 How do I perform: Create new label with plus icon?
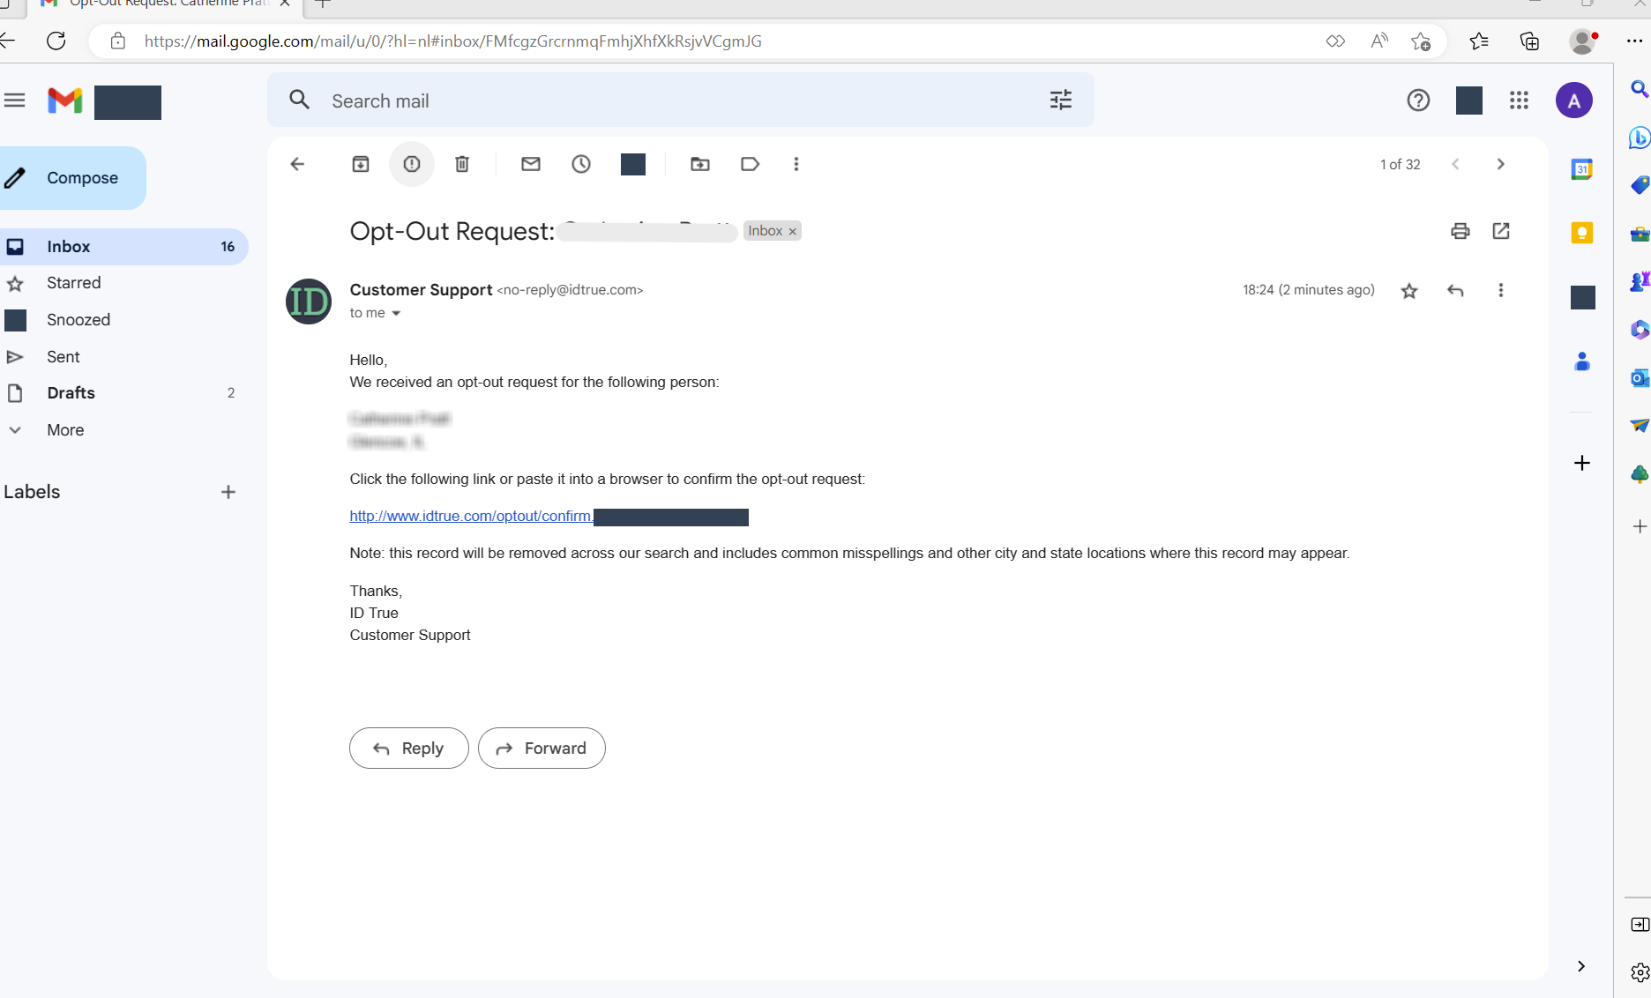click(228, 492)
